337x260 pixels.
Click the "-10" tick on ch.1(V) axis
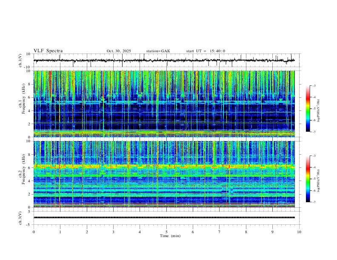[27, 67]
